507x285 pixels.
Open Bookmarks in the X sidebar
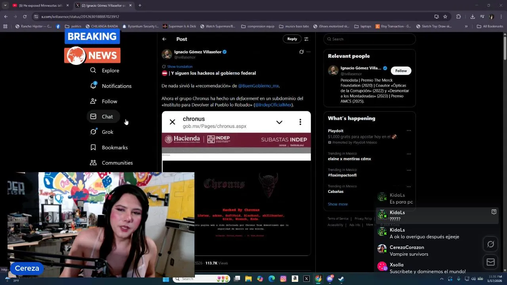tap(109, 147)
